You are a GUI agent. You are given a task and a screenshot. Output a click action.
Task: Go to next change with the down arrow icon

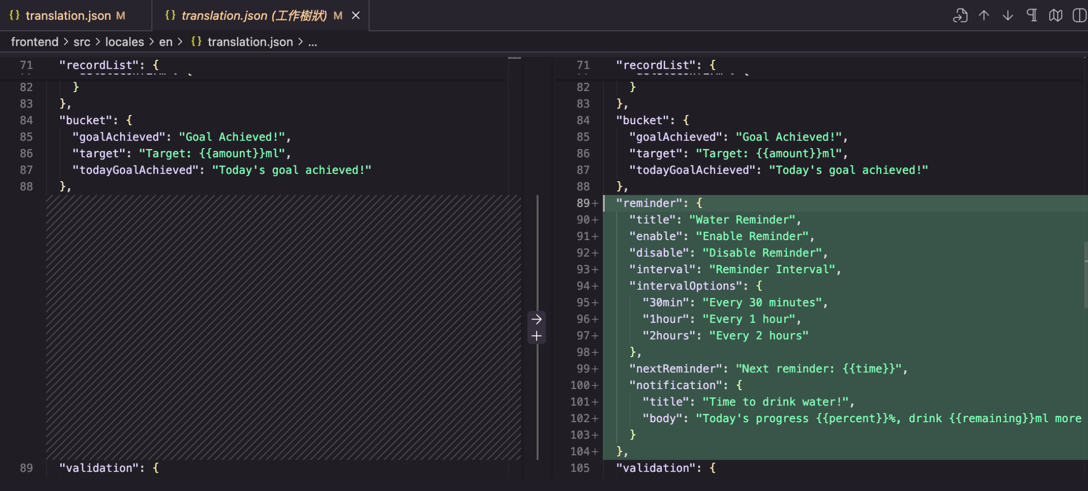1008,15
